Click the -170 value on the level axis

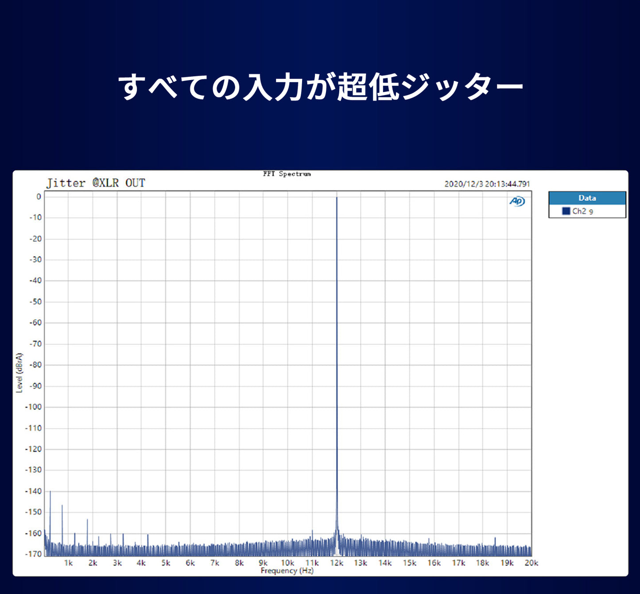pos(33,554)
